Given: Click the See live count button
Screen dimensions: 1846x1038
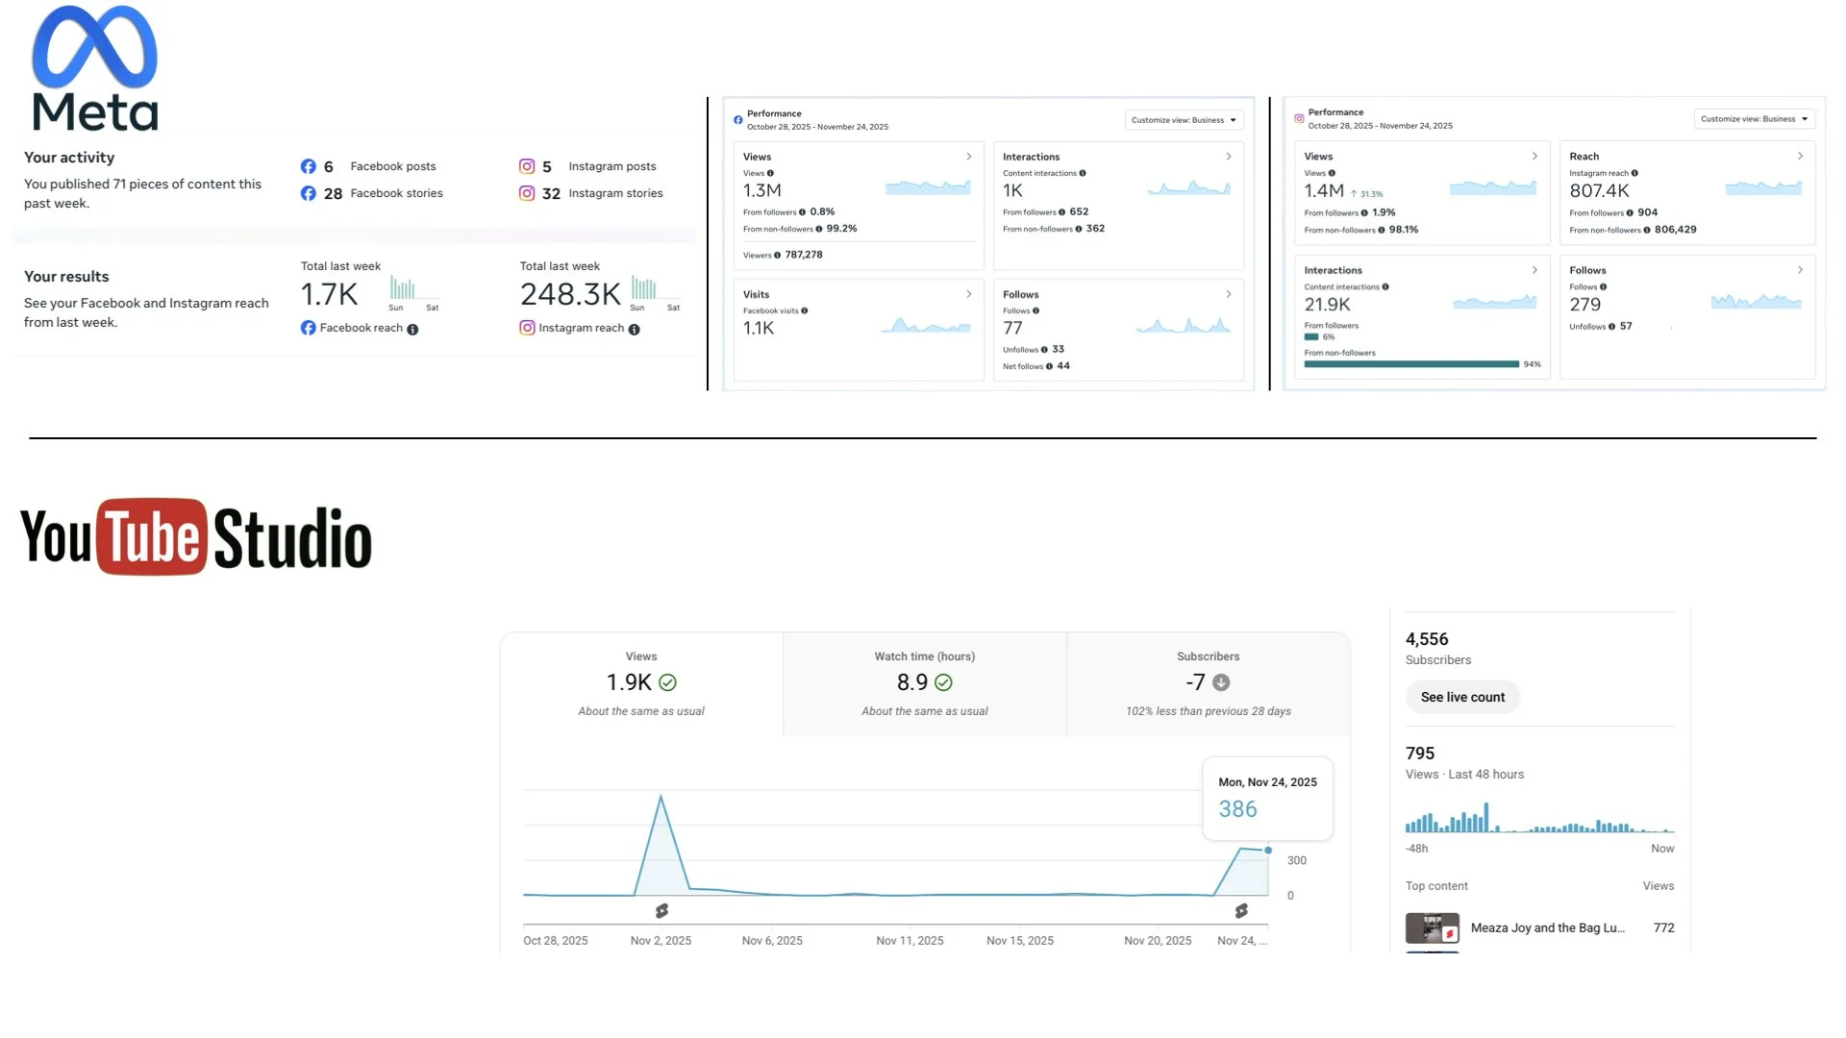Looking at the screenshot, I should point(1462,697).
